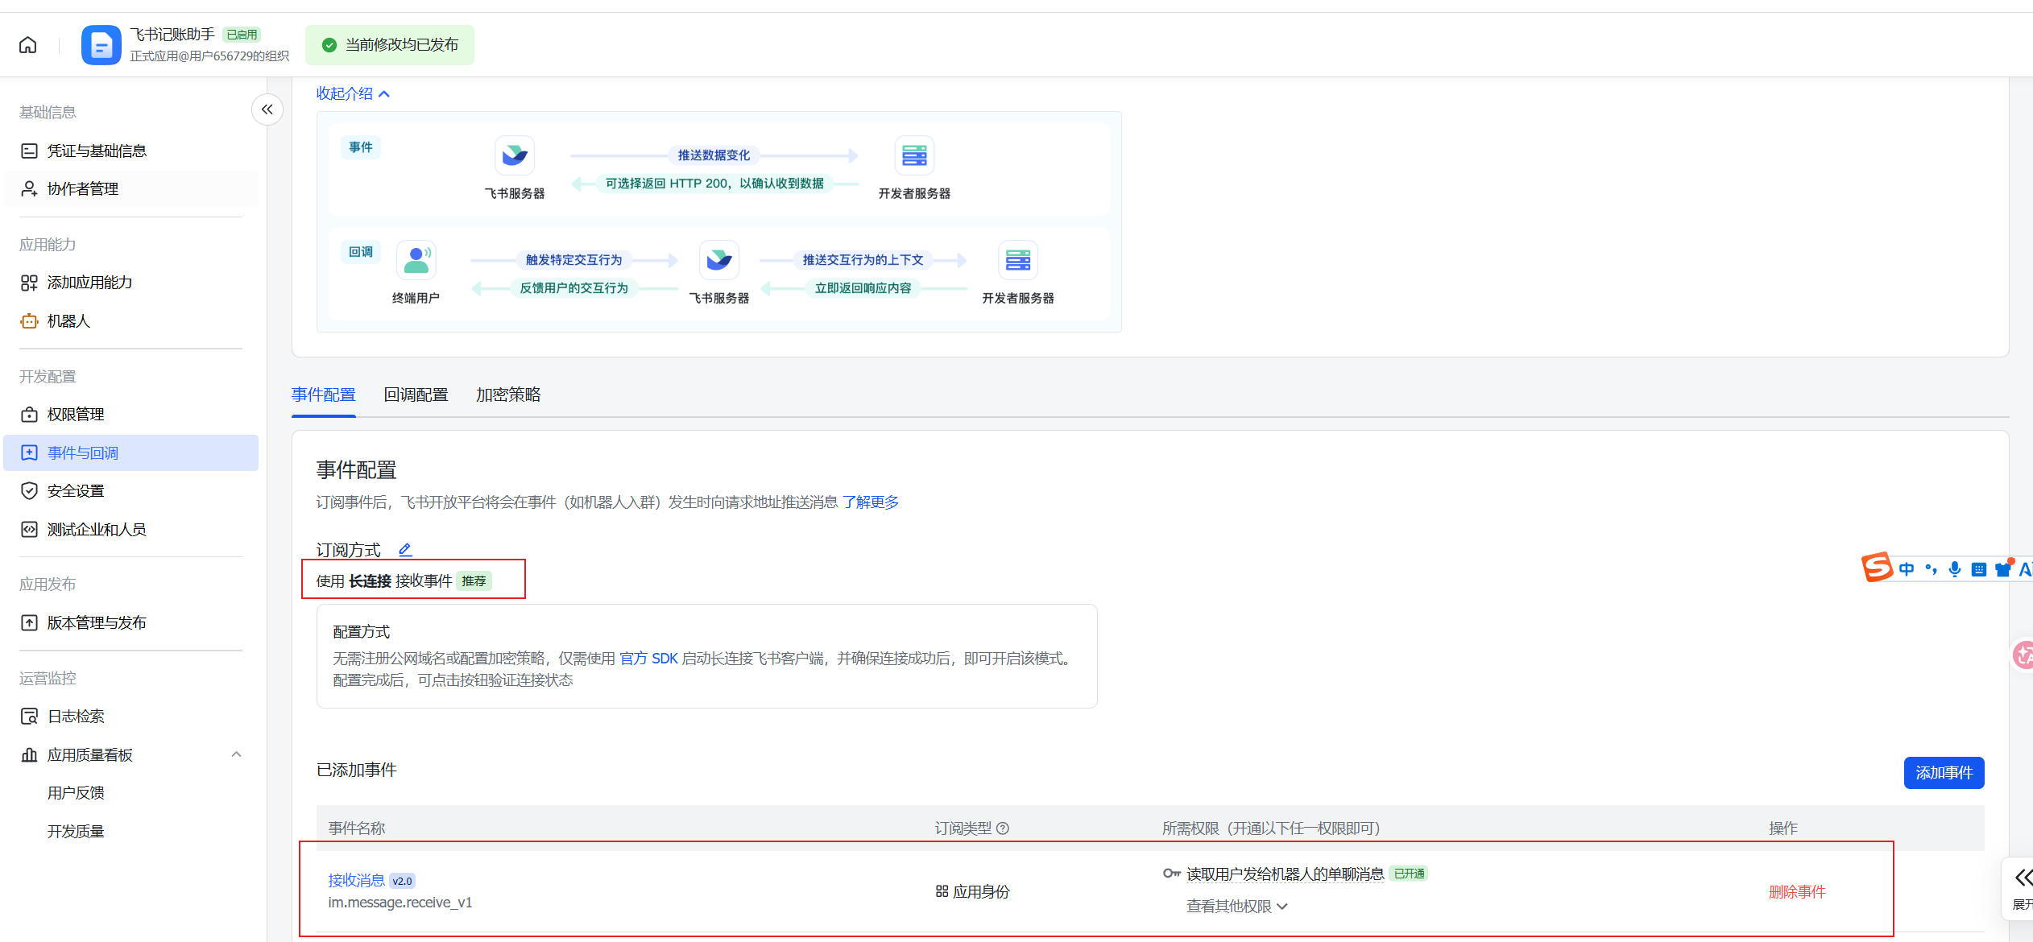Viewport: 2033px width, 942px height.
Task: Click the key icon beside 读取用户发给机器人的单聊消息
Action: (1171, 874)
